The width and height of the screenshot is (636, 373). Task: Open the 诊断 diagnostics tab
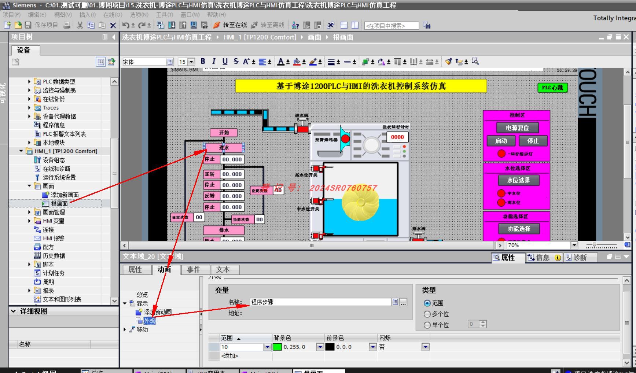coord(580,258)
